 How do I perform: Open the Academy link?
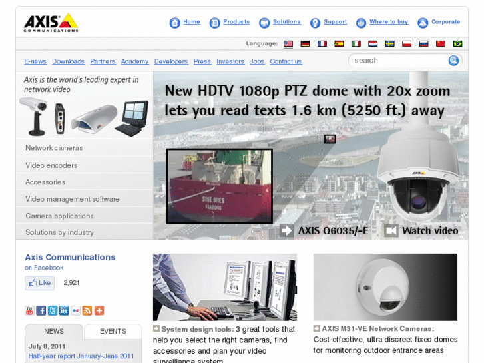[135, 61]
